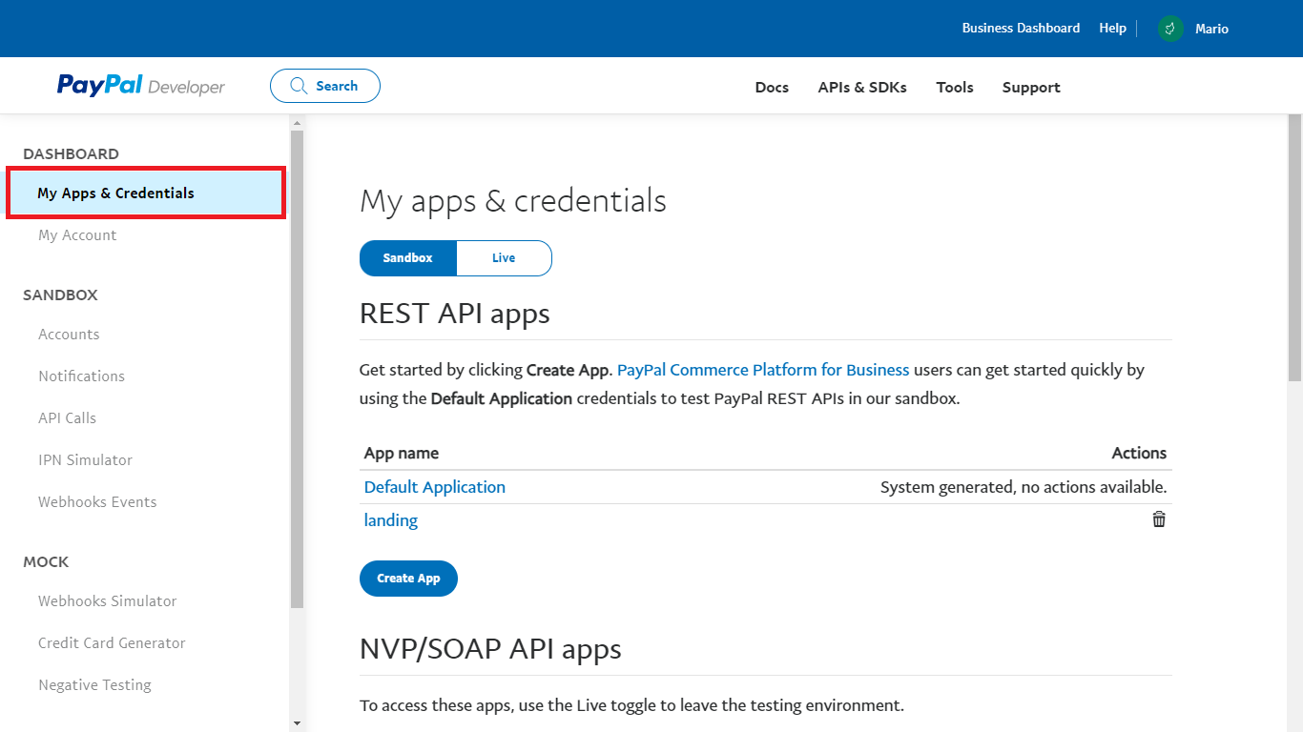The image size is (1303, 732).
Task: Open Notifications in sidebar
Action: 81,376
